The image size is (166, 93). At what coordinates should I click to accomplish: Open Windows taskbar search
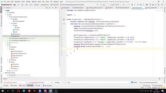(x=8, y=91)
